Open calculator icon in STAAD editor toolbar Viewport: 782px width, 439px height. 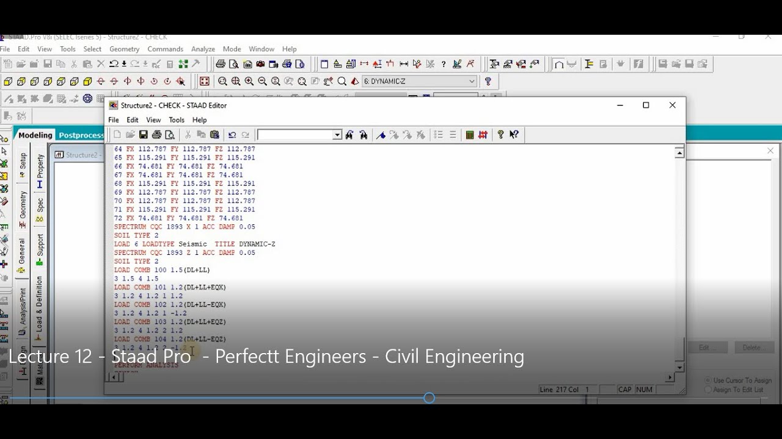point(470,135)
